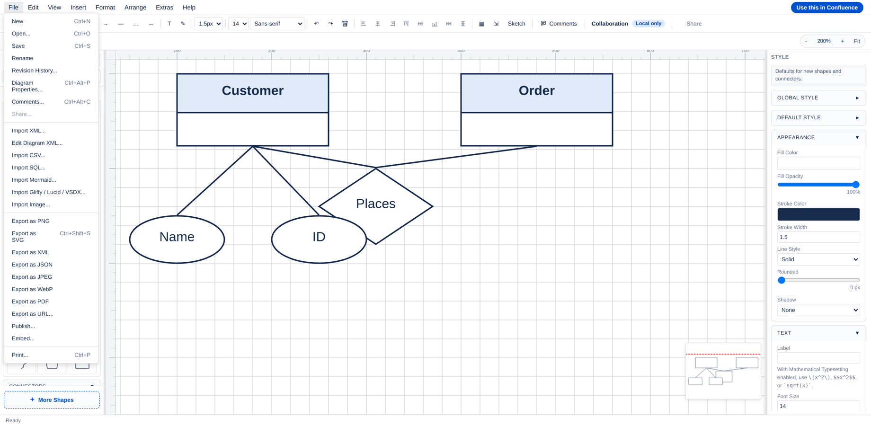Choose Save from the File menu
This screenshot has height=426, width=871.
pyautogui.click(x=51, y=46)
